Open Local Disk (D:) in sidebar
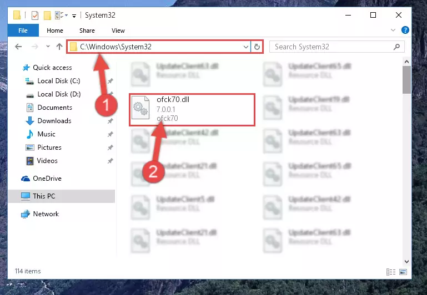The height and width of the screenshot is (295, 427). pyautogui.click(x=59, y=94)
